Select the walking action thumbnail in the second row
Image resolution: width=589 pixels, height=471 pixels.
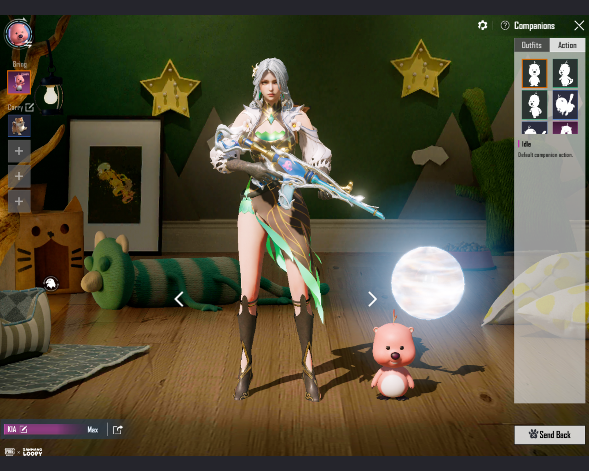point(534,104)
